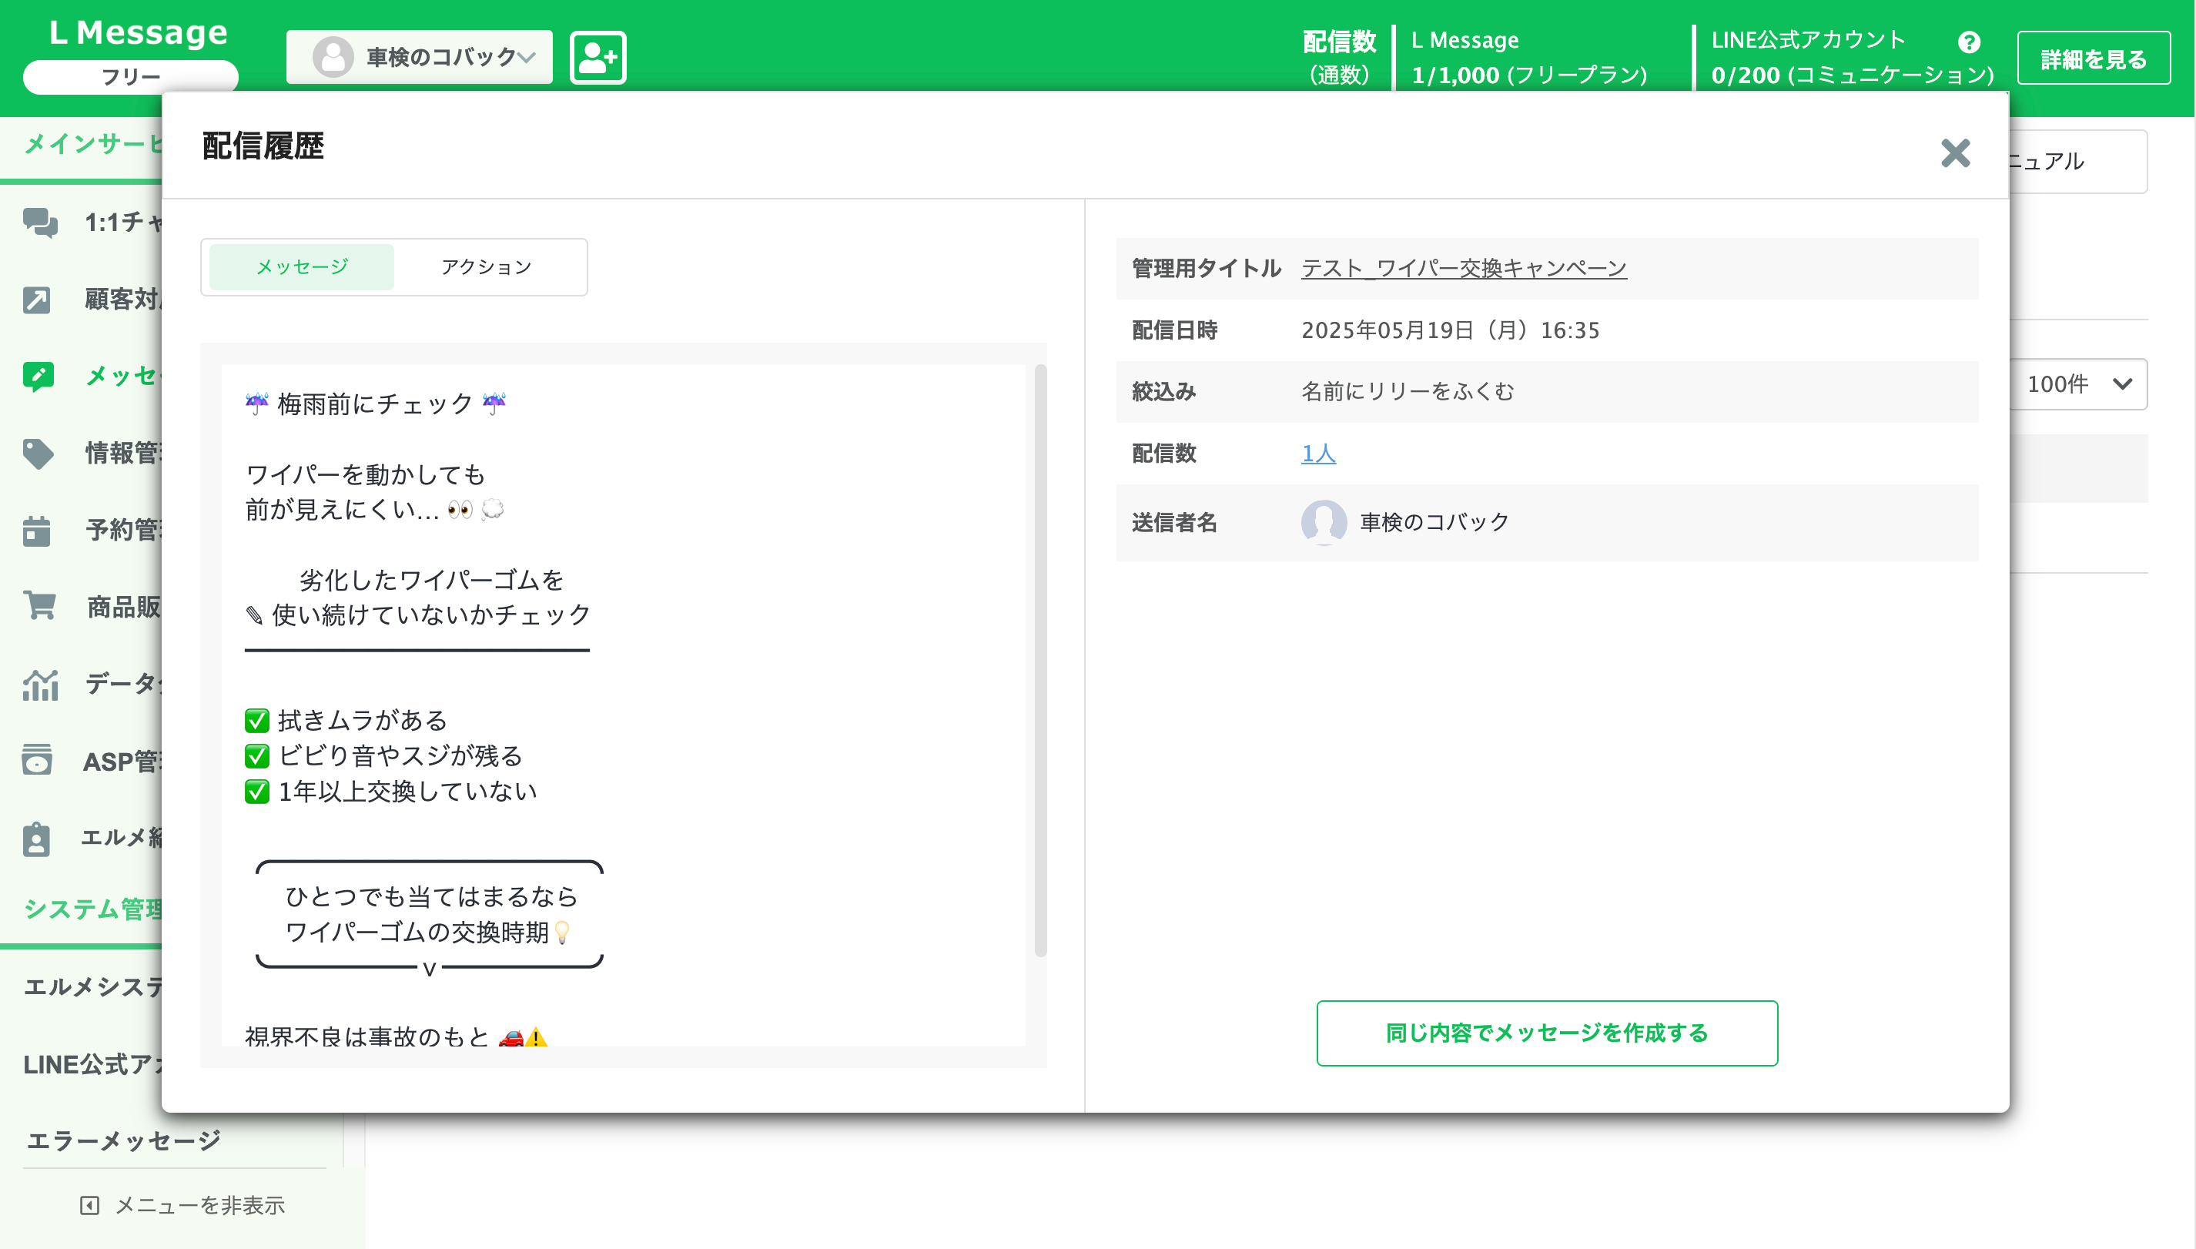Click the エルメ badge icon in sidebar
The width and height of the screenshot is (2196, 1249).
(36, 839)
